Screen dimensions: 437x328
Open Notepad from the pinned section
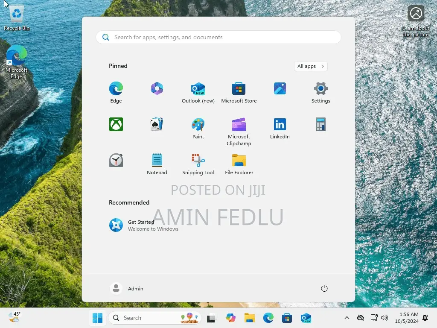tap(157, 161)
